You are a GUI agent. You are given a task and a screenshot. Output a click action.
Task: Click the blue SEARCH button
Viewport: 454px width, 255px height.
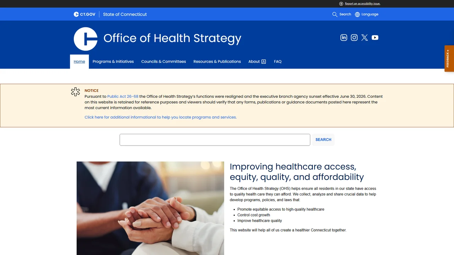click(x=323, y=140)
